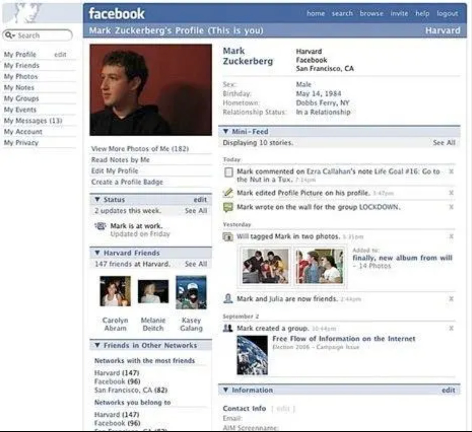This screenshot has width=472, height=432.
Task: Open My Friends in the sidebar
Action: point(21,65)
